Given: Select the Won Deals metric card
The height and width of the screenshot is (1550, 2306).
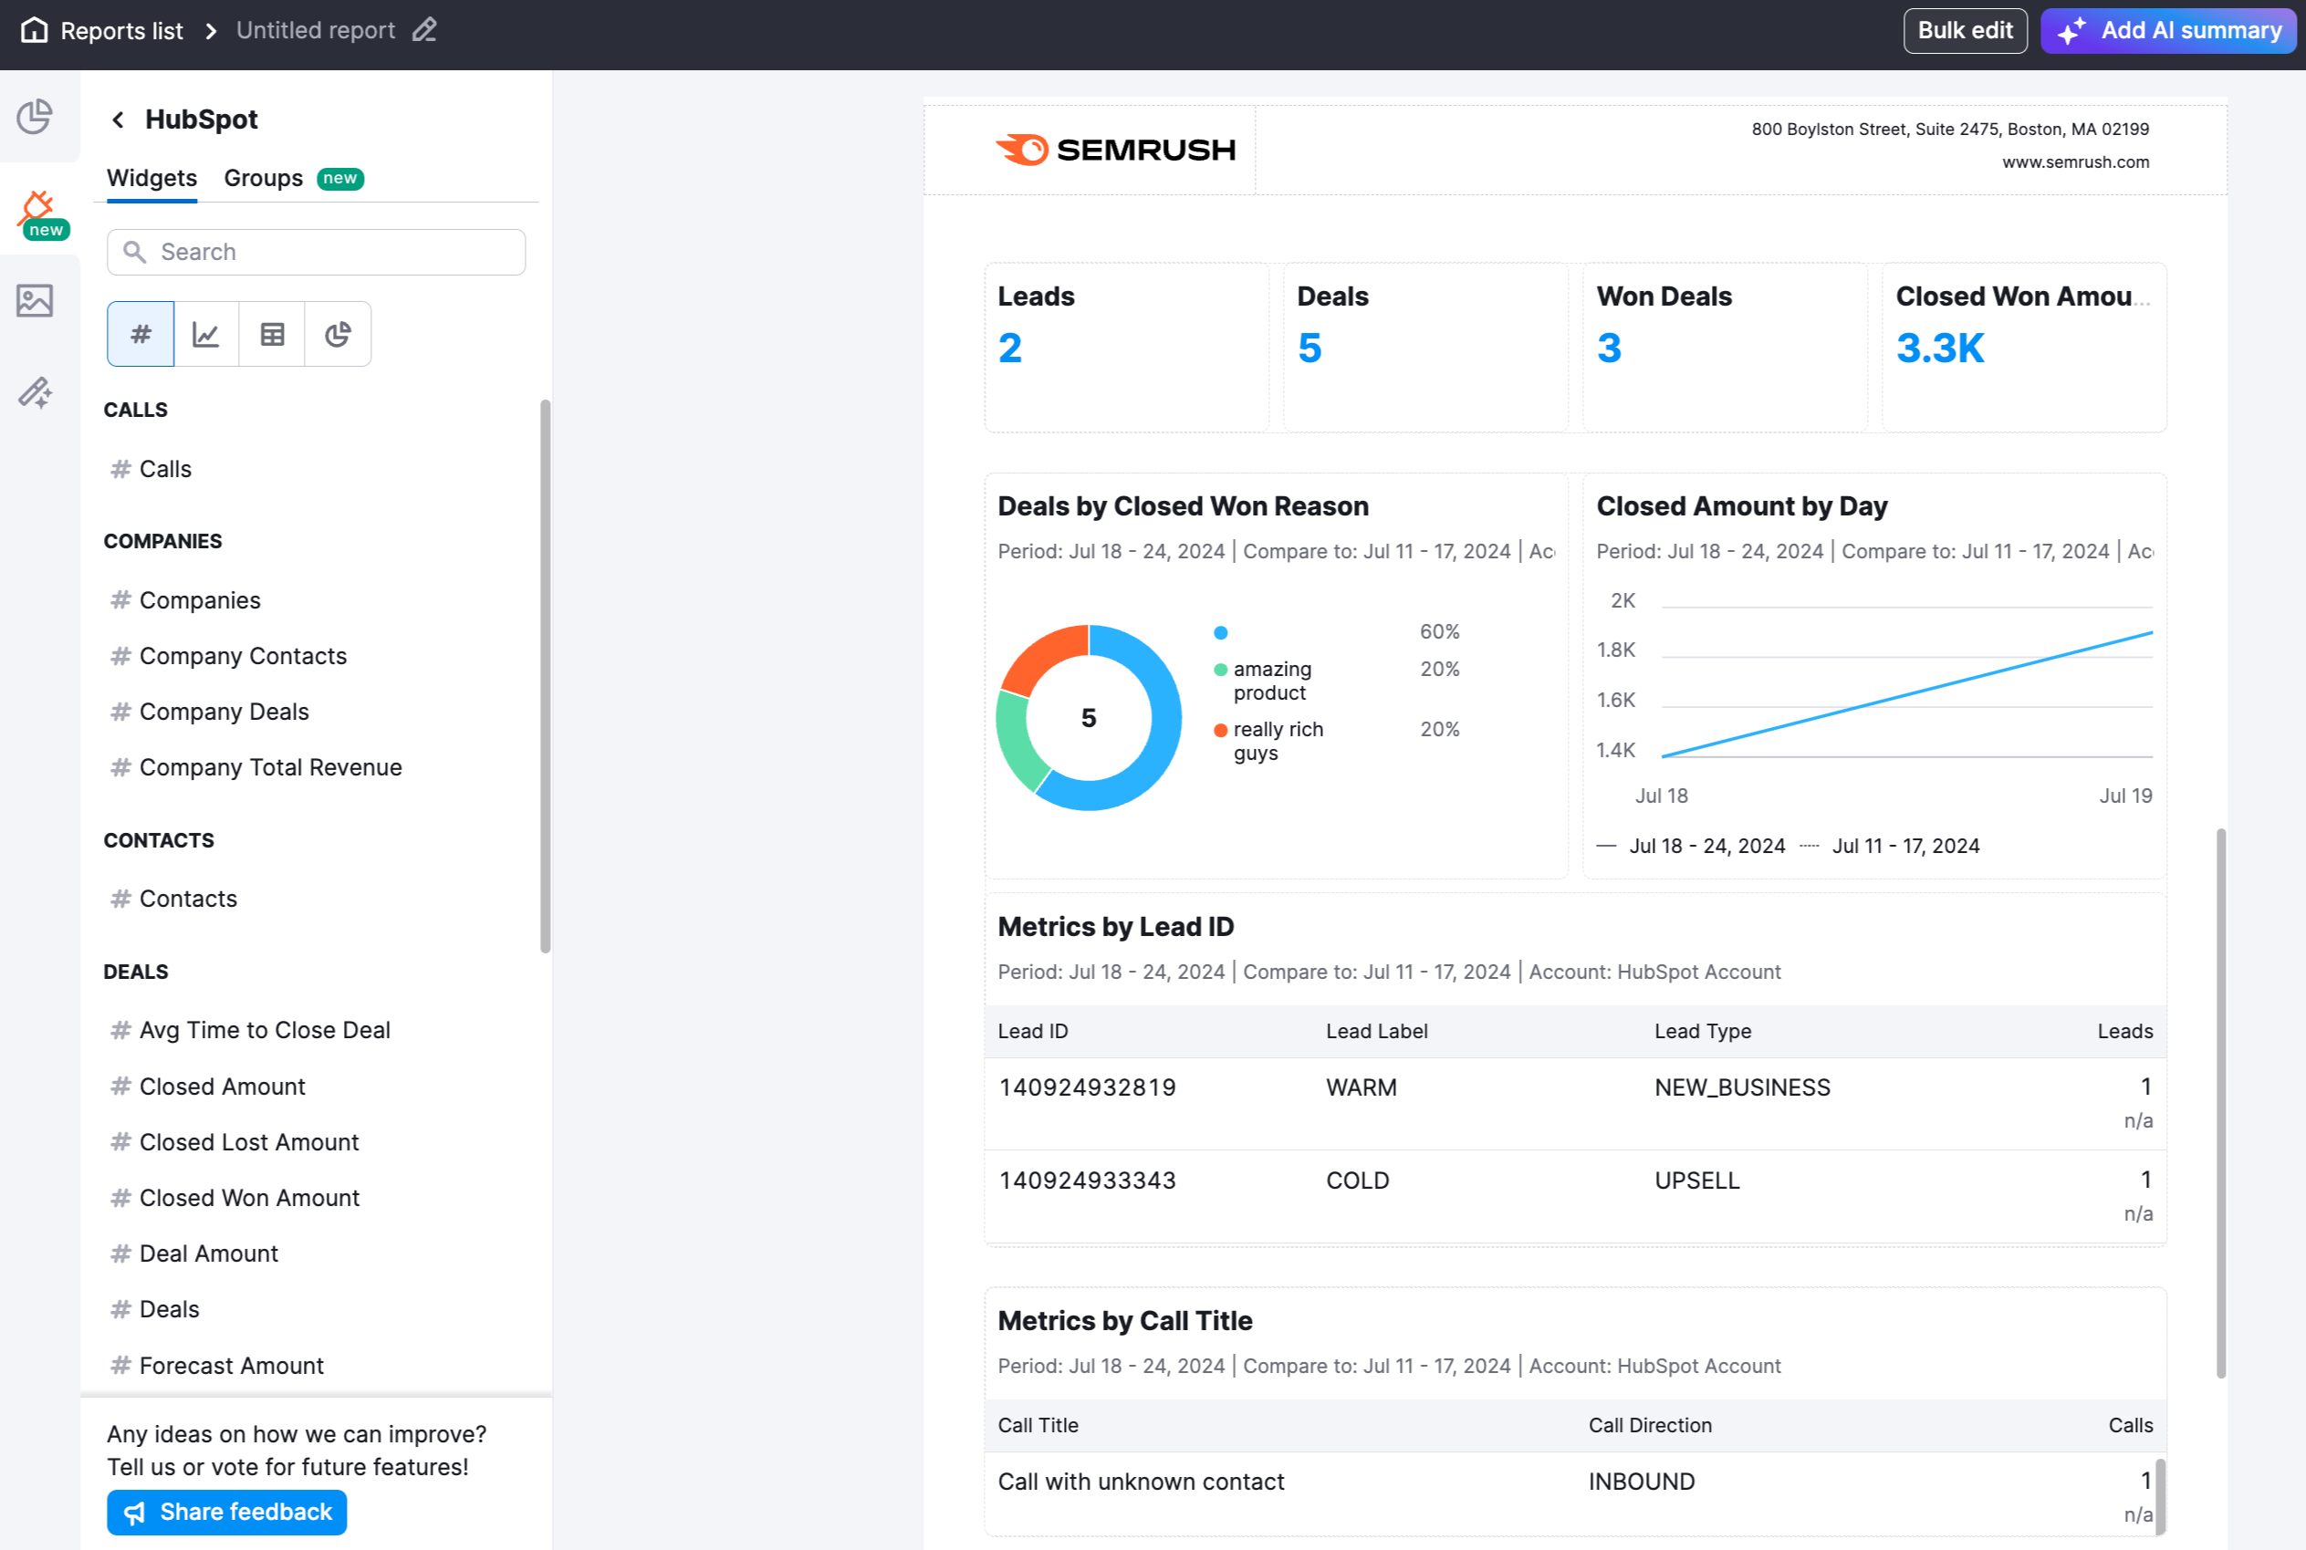Looking at the screenshot, I should [x=1726, y=347].
